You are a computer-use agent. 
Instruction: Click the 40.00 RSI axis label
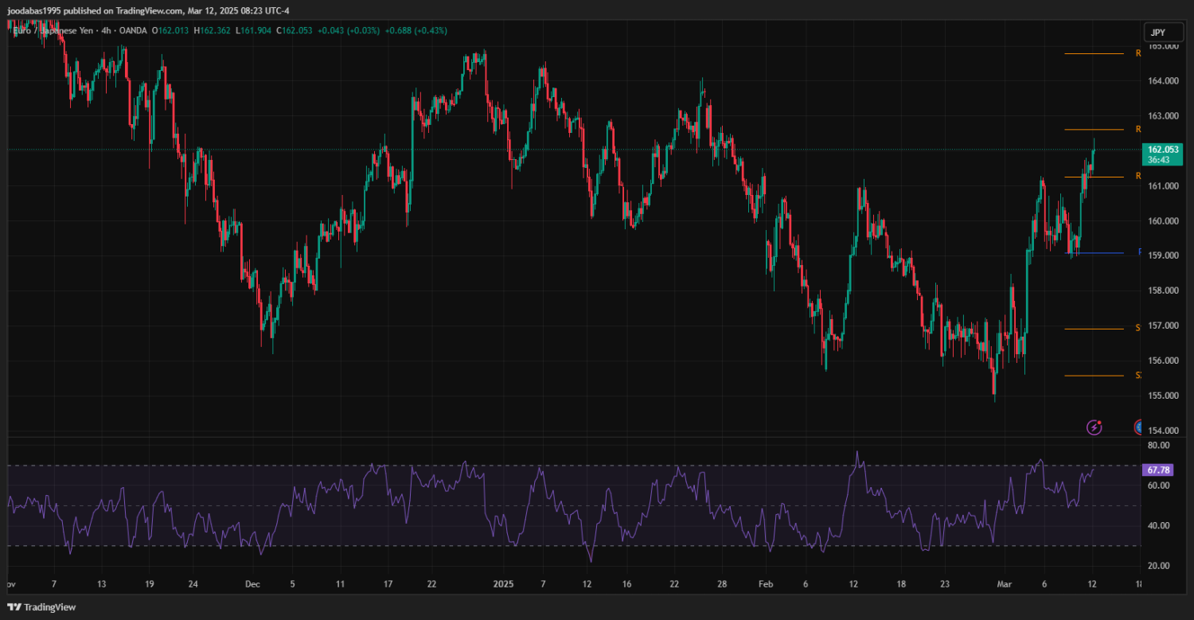pyautogui.click(x=1159, y=526)
